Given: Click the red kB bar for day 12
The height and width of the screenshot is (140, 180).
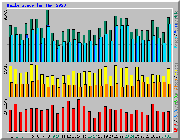Looking at the screenshot, I should click(68, 116).
